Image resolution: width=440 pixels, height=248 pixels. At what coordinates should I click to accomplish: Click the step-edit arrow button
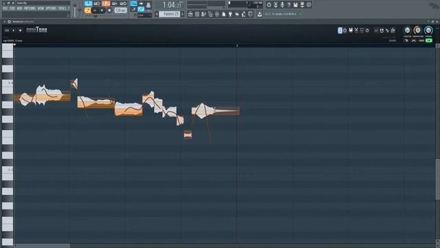[x=141, y=3]
